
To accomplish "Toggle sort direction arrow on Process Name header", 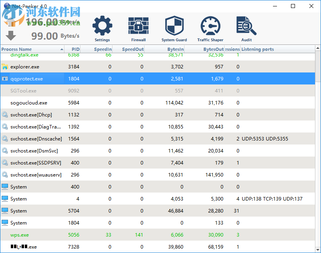I will coord(62,49).
